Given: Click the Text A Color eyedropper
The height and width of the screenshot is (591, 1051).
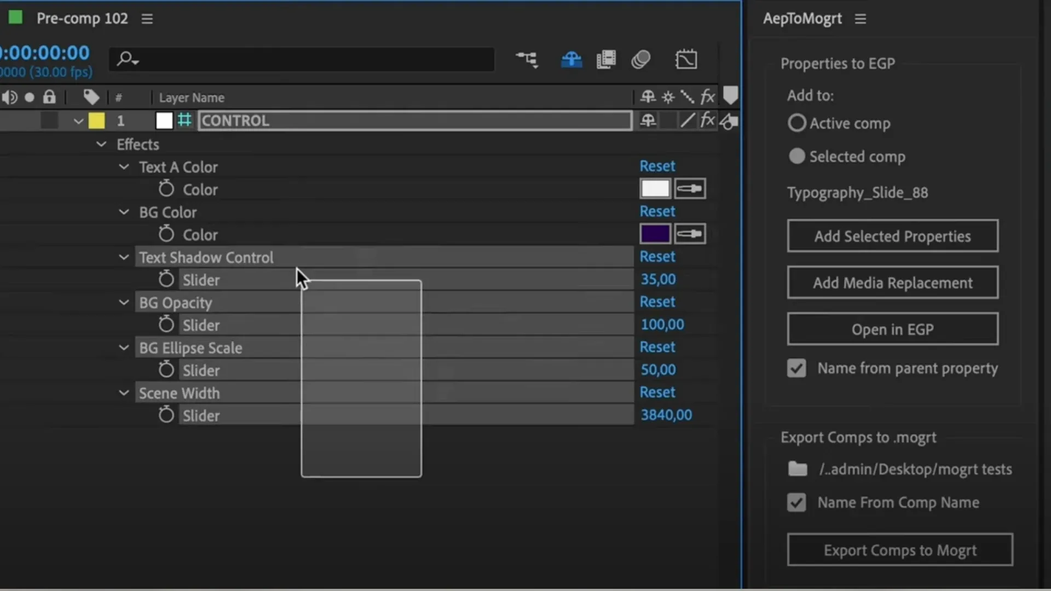Looking at the screenshot, I should click(x=690, y=189).
